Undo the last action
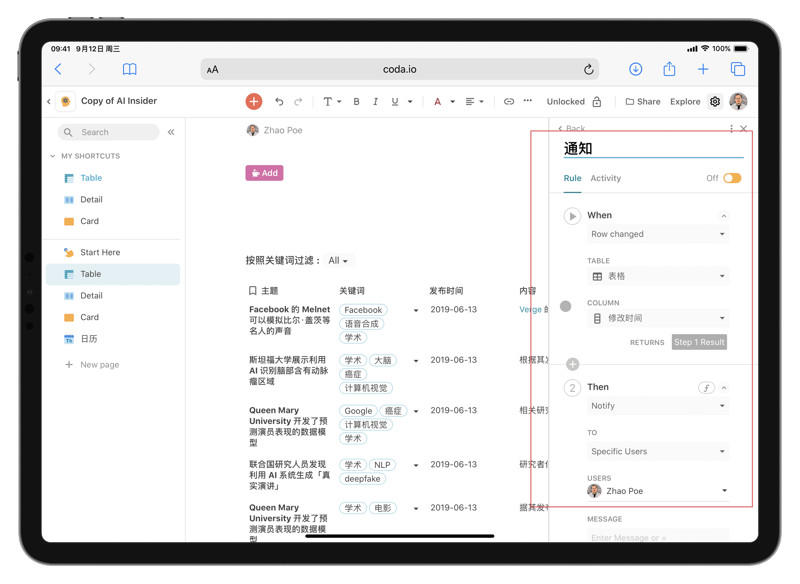Screen dimensions: 800x584 (x=279, y=102)
